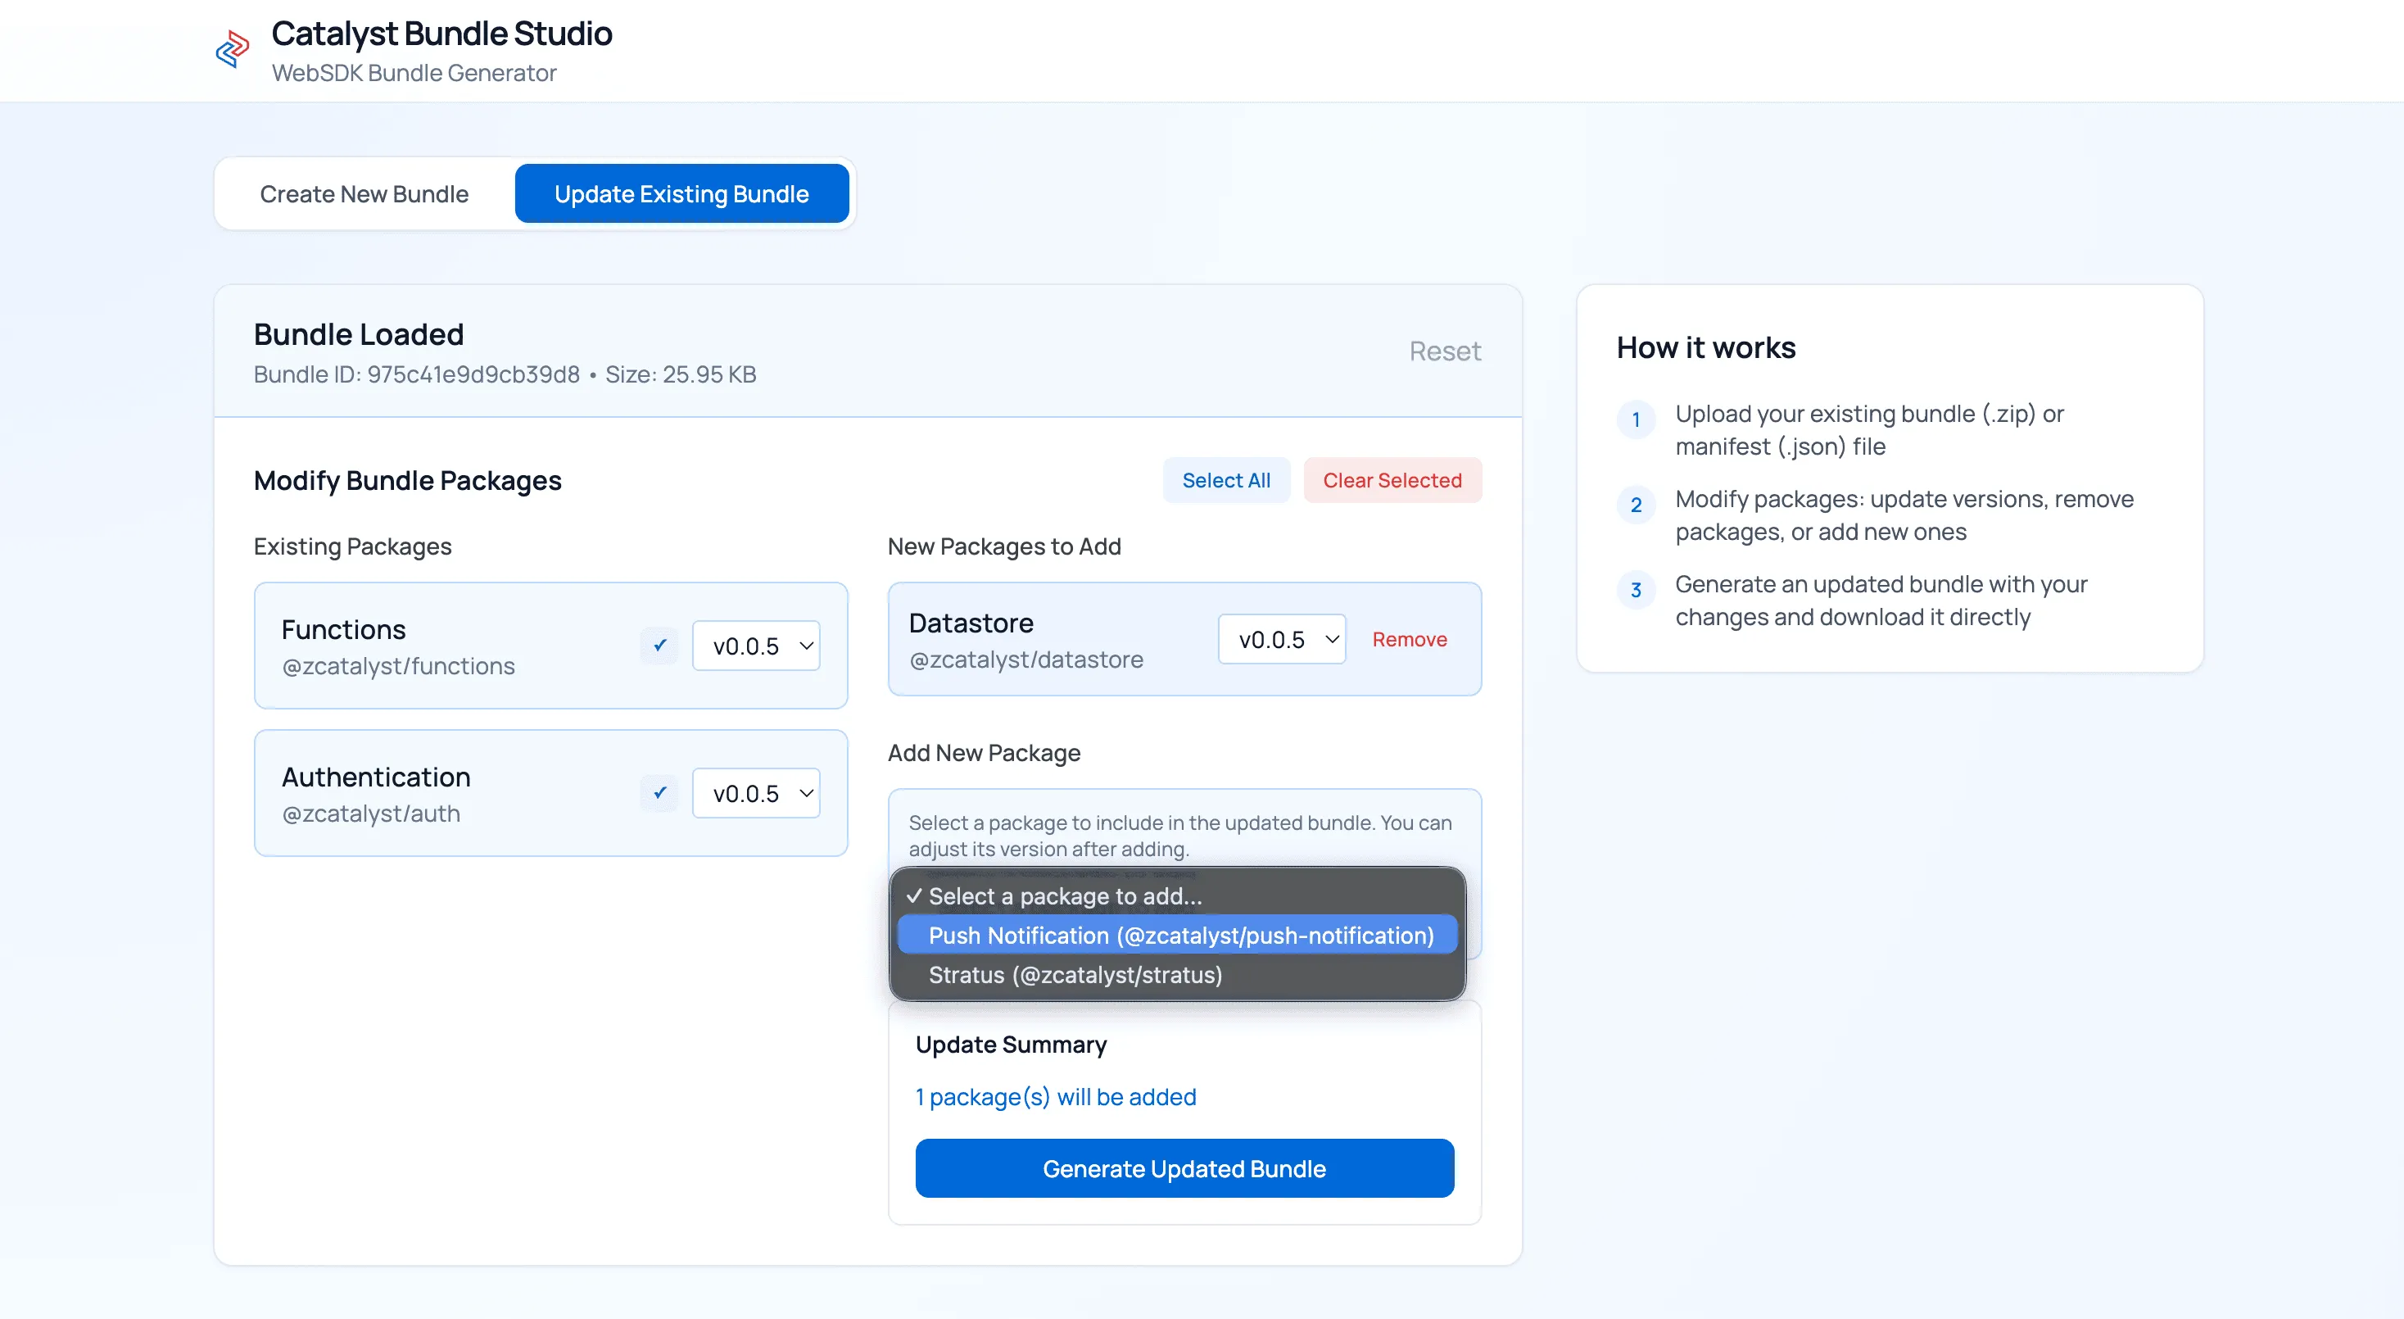Click the Catalyst Bundle Studio title
2404x1319 pixels.
tap(441, 34)
